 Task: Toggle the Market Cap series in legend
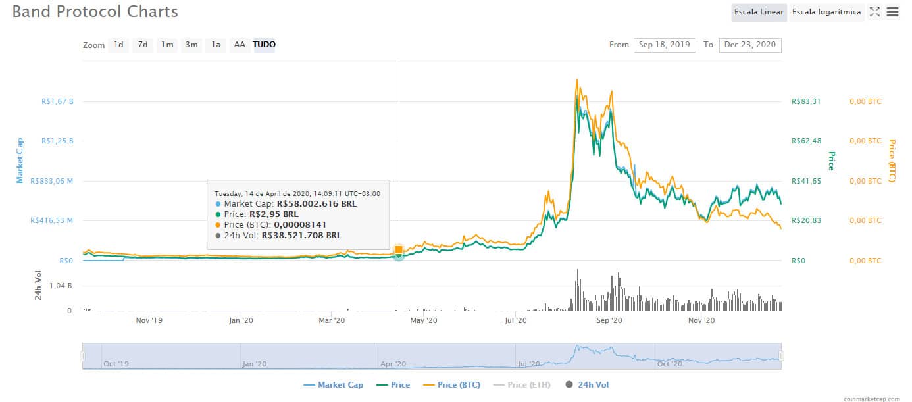click(x=333, y=385)
